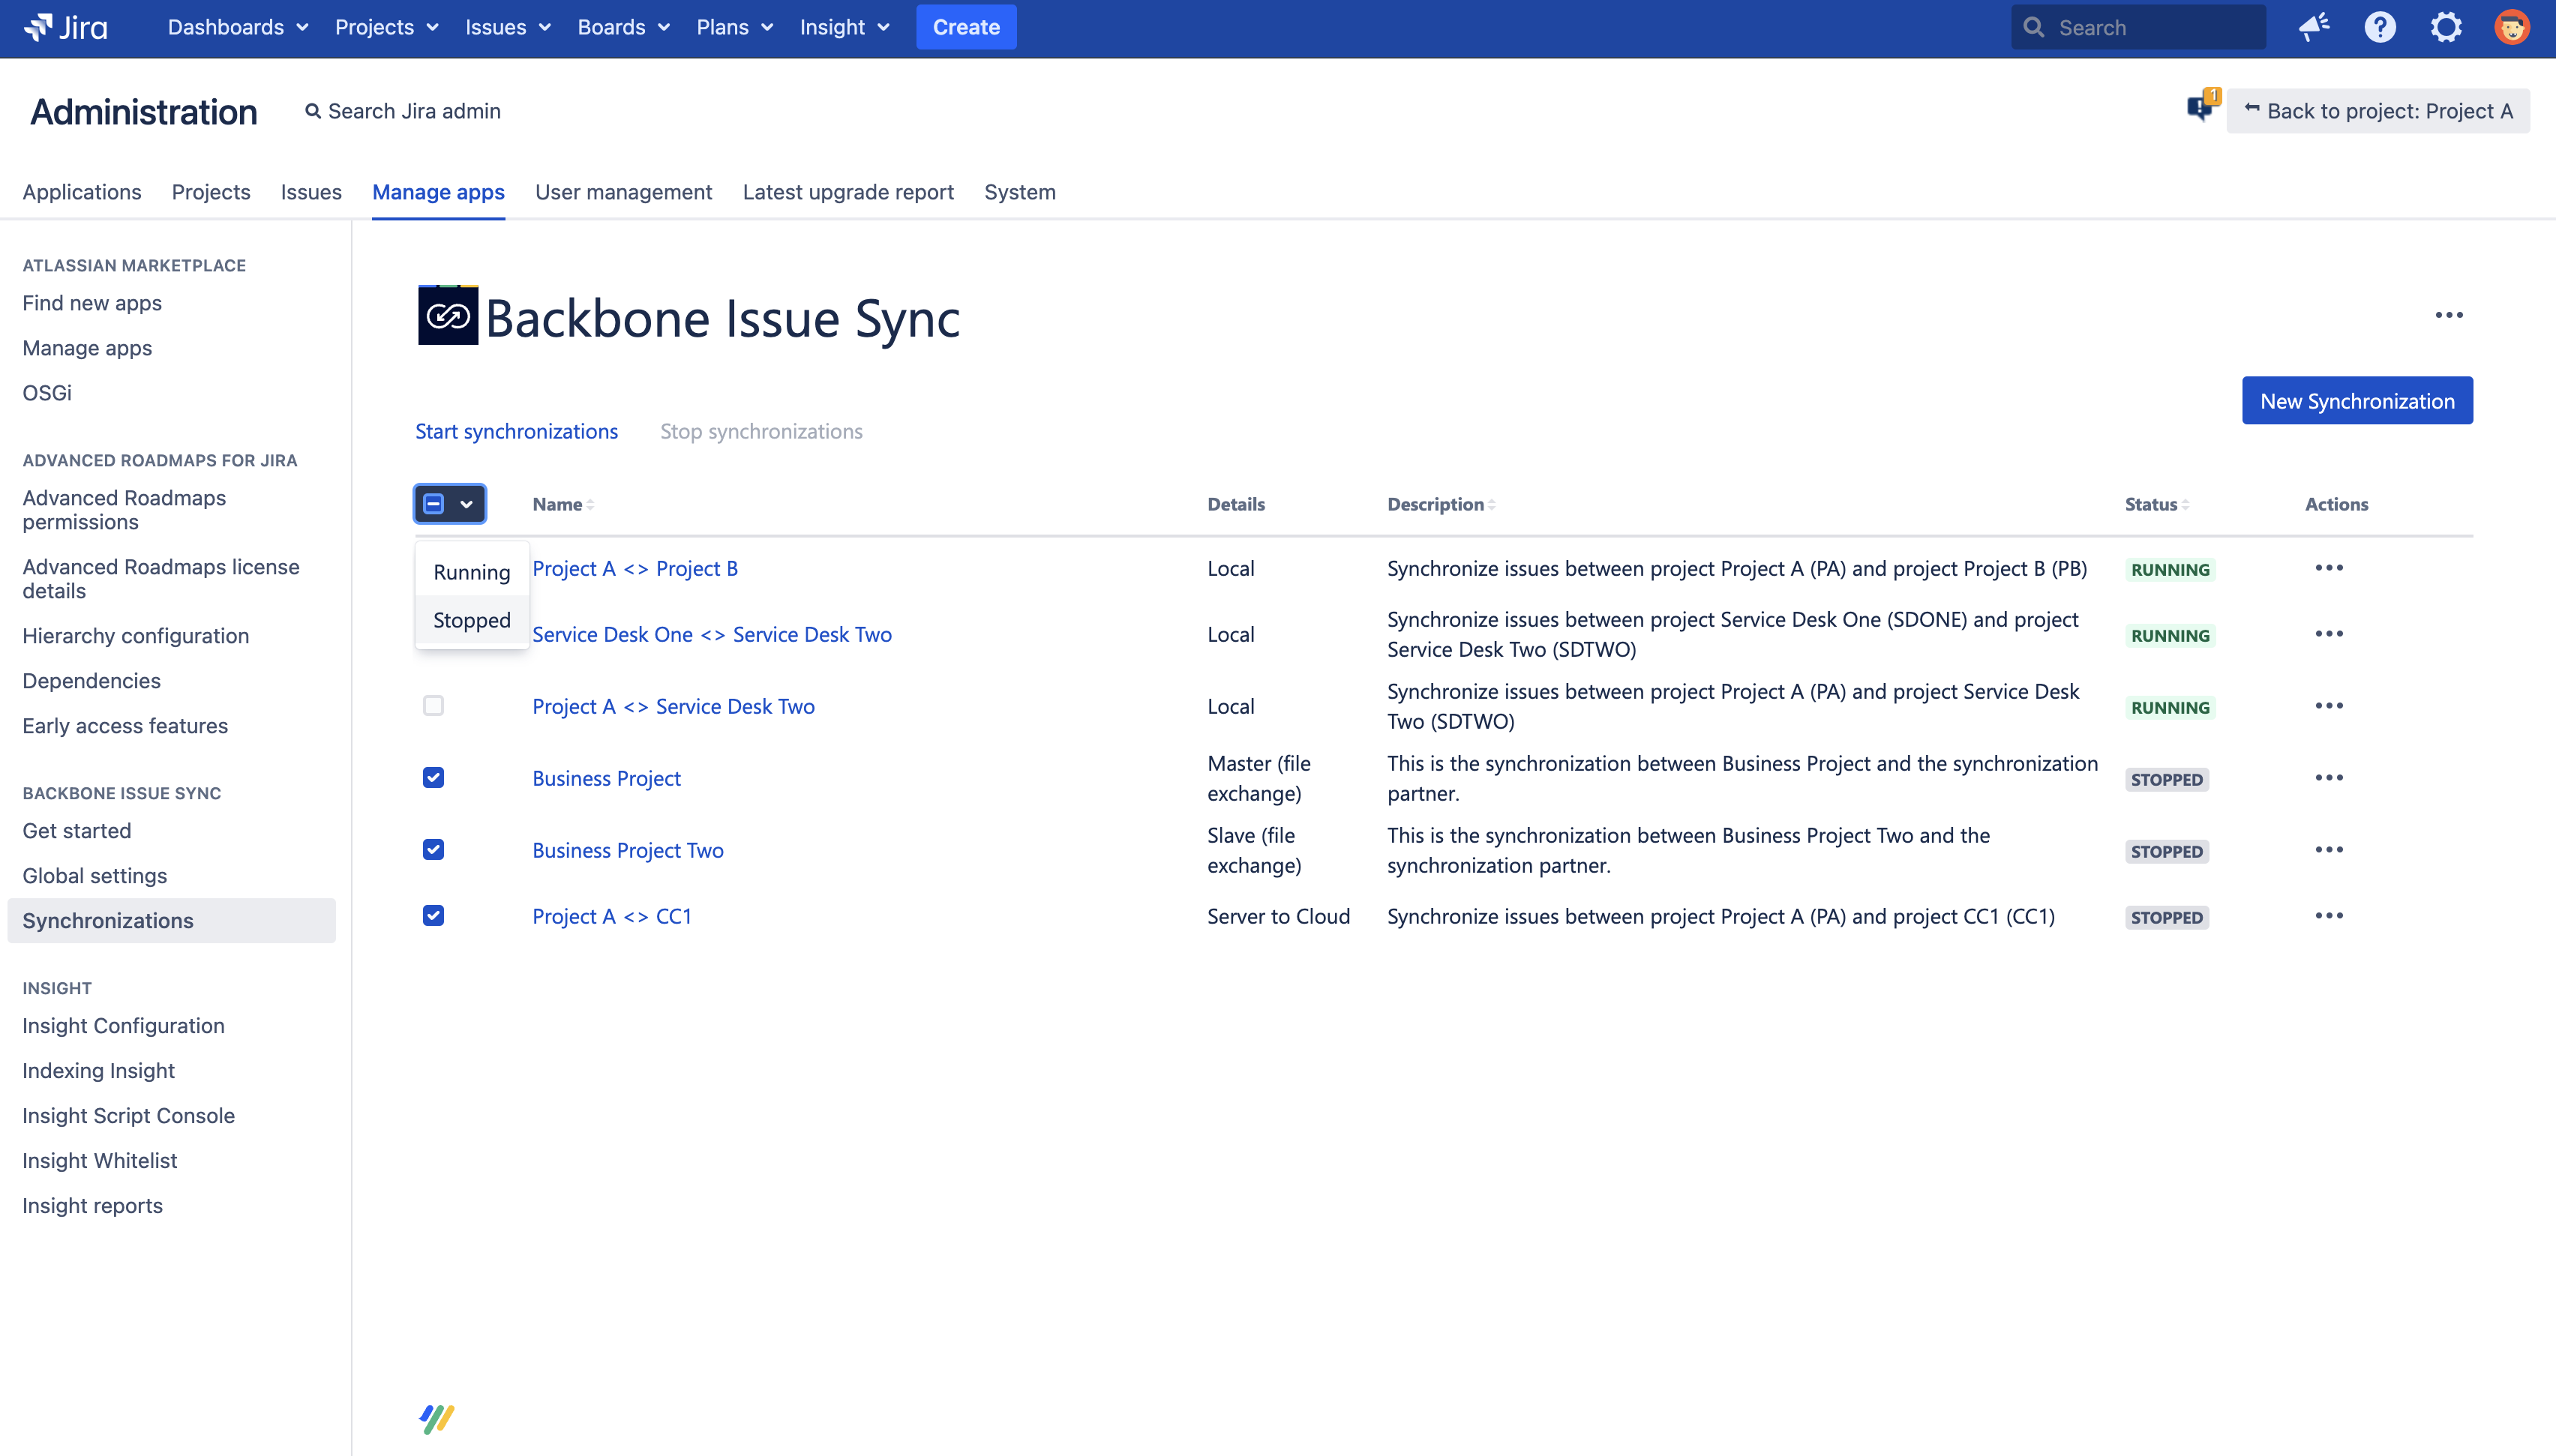This screenshot has width=2556, height=1456.
Task: Switch to the System administration tab
Action: (1019, 192)
